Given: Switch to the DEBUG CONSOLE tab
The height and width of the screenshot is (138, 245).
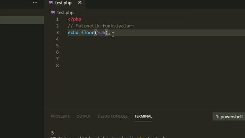Looking at the screenshot, I should pos(113,117).
